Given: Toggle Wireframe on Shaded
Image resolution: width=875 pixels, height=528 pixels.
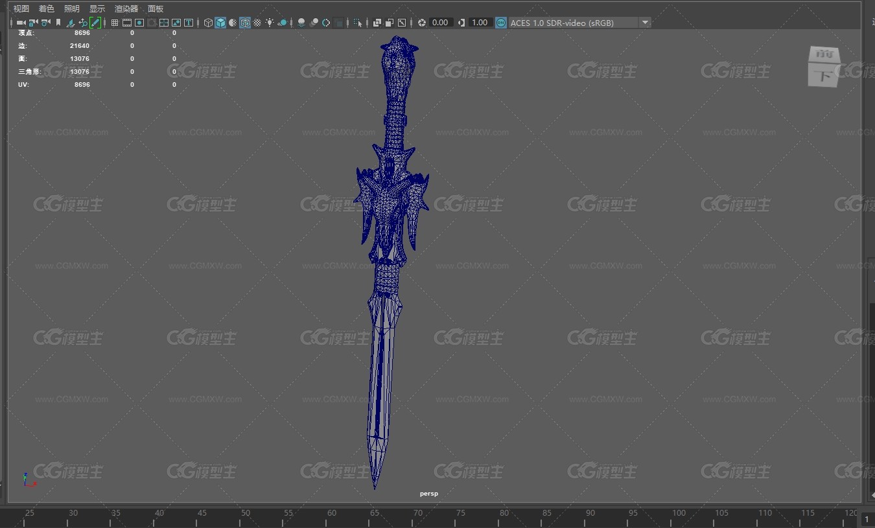Looking at the screenshot, I should 245,23.
